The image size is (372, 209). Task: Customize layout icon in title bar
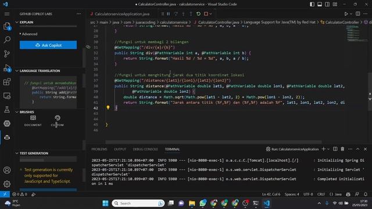pyautogui.click(x=335, y=4)
